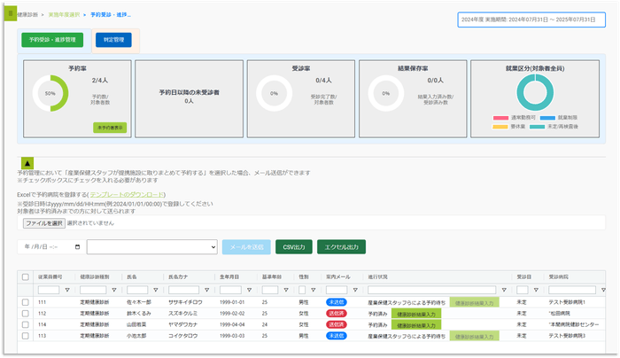Click the 予約率 donut chart progress ring
The height and width of the screenshot is (358, 620).
[50, 93]
